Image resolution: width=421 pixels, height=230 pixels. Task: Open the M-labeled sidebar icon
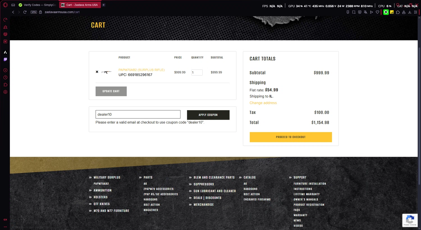coord(5,42)
